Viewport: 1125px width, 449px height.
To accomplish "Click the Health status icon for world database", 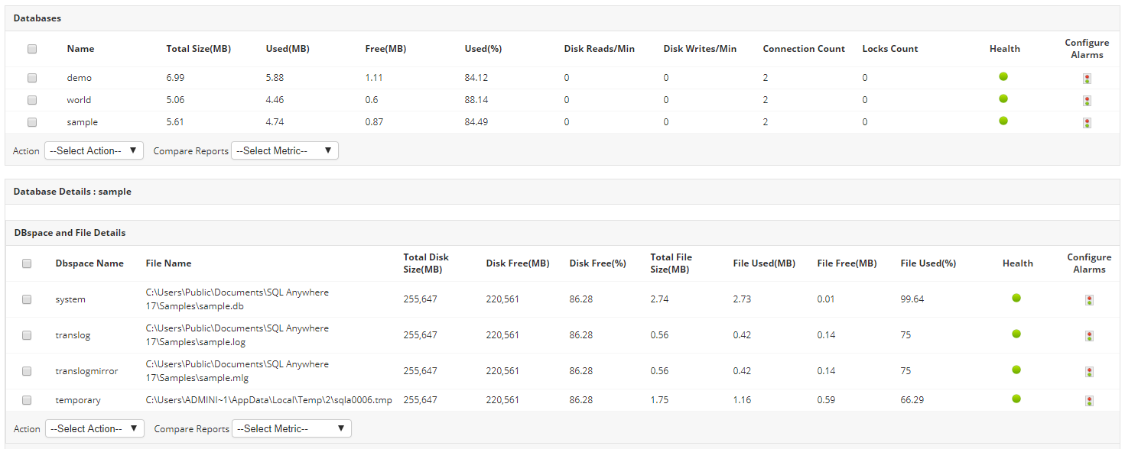I will (1003, 99).
